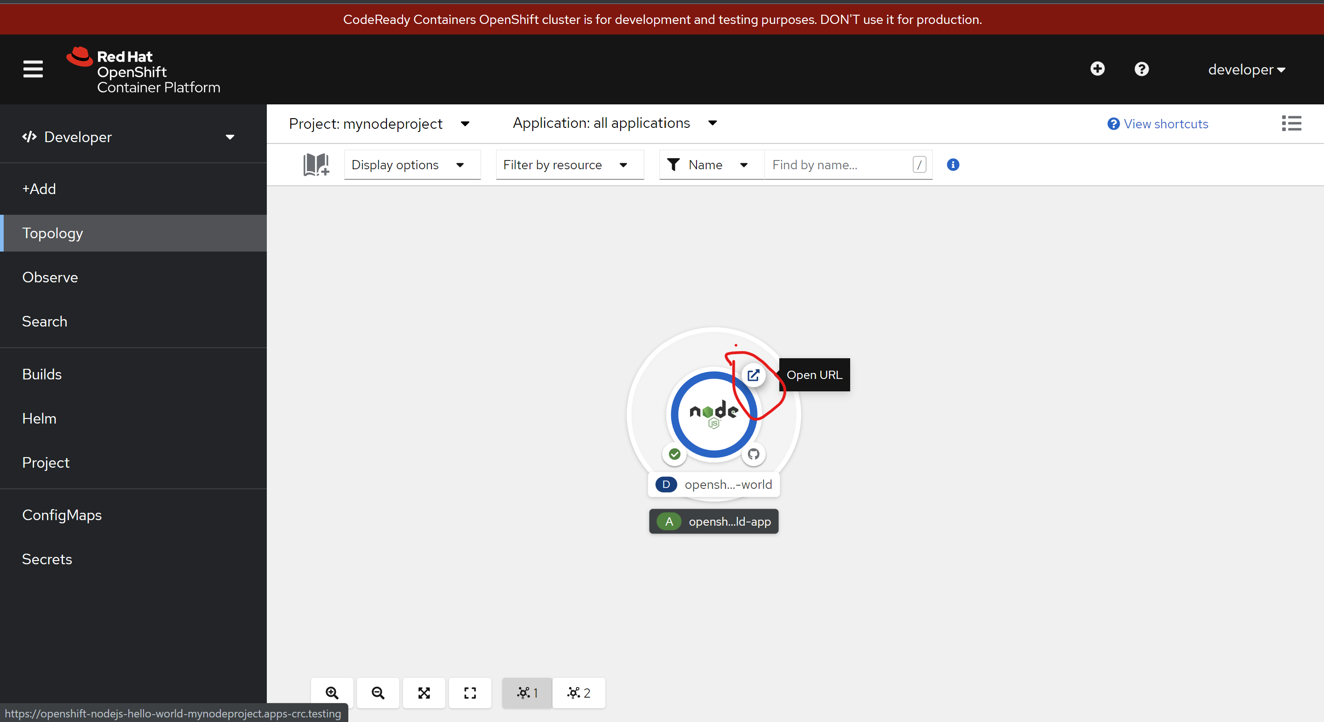Click the GitHub source code decorator
Viewport: 1324px width, 722px height.
[754, 454]
